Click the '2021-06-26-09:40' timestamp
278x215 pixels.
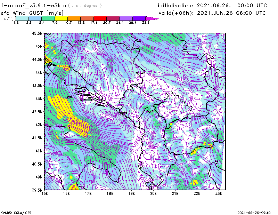tap(254, 213)
